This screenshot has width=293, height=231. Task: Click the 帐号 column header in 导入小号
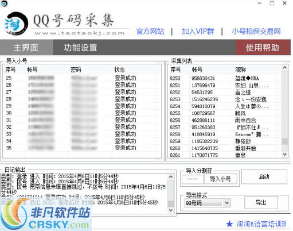tap(32, 70)
